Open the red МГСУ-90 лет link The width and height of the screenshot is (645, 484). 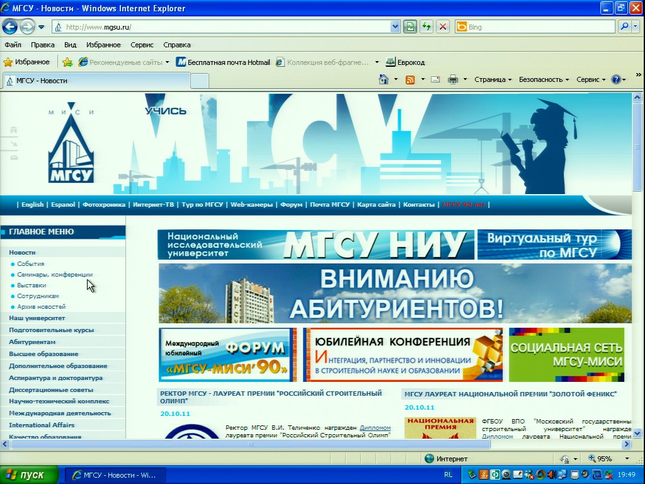coord(464,205)
